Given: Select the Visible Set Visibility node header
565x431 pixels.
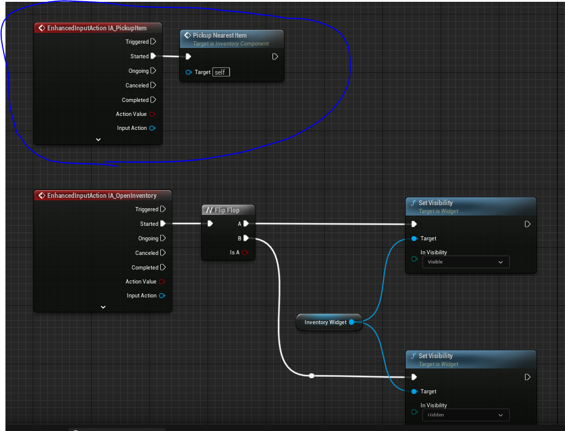Looking at the screenshot, I should pyautogui.click(x=471, y=206).
